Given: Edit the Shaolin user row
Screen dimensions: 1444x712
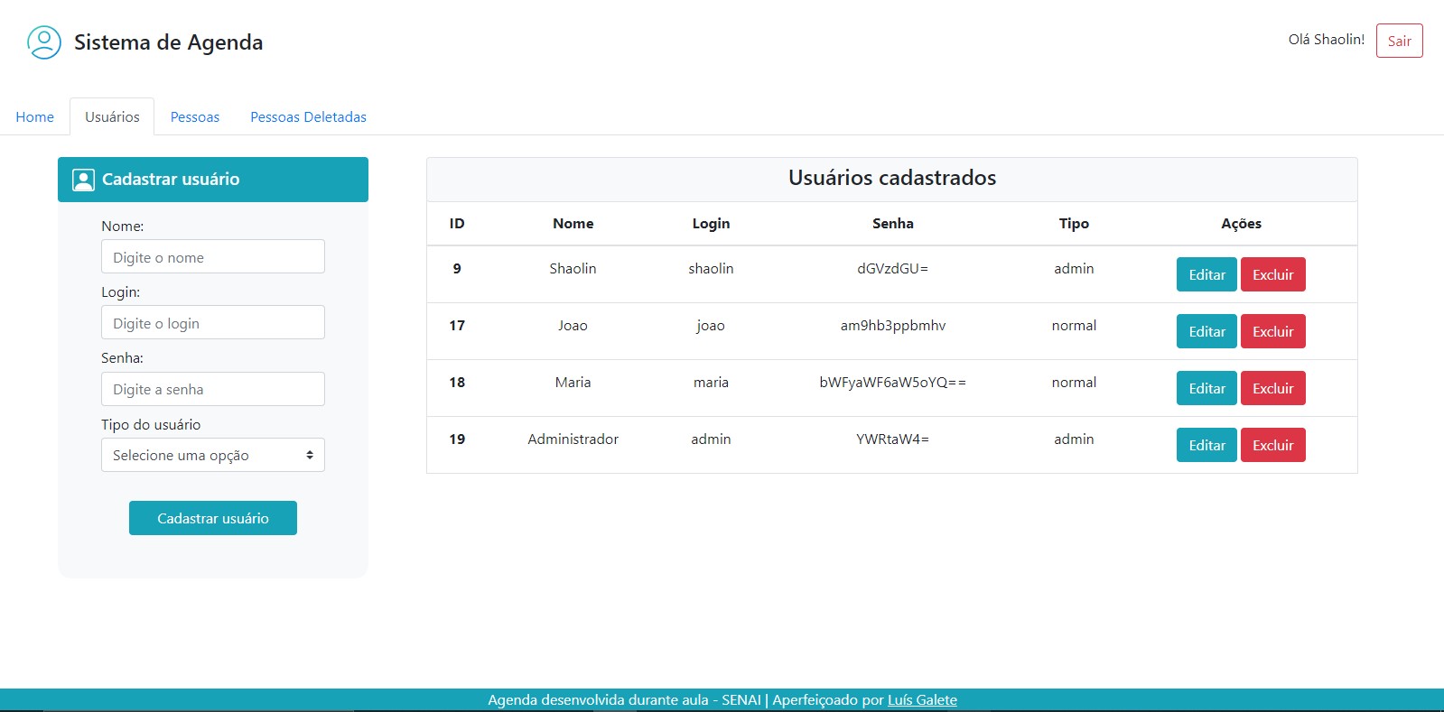Looking at the screenshot, I should [x=1206, y=274].
